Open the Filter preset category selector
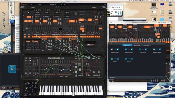Image resolution: width=175 pixels, height=98 pixels. pyautogui.click(x=40, y=4)
